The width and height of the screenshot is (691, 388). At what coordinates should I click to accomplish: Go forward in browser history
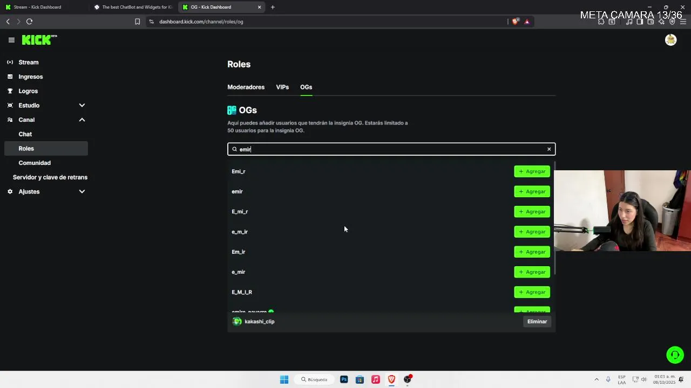(x=18, y=22)
